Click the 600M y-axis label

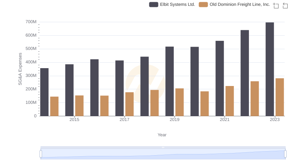31,35
